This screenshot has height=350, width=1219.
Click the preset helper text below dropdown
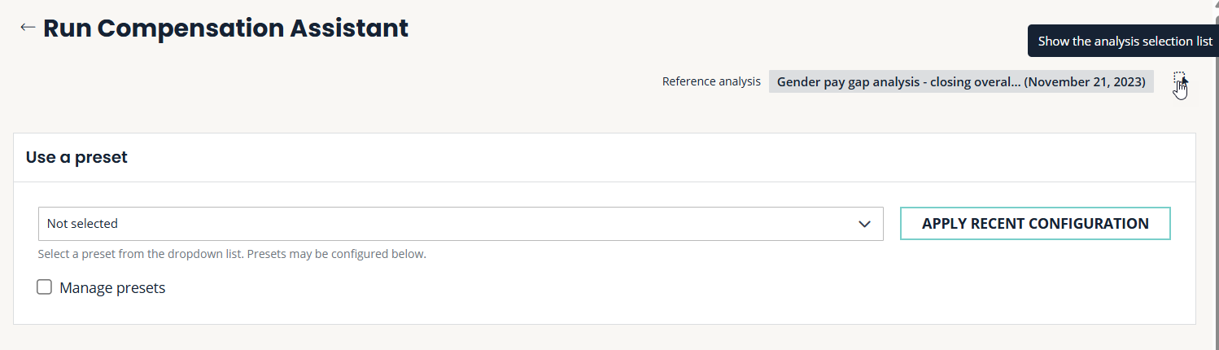pos(232,254)
